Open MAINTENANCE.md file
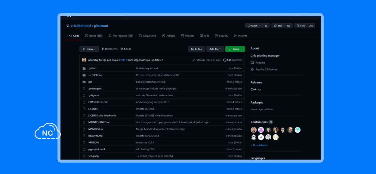This screenshot has height=174, width=376. [x=99, y=122]
